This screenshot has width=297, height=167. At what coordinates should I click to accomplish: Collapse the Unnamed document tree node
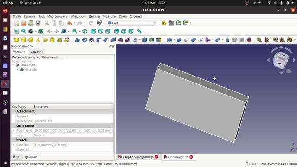click(13, 65)
